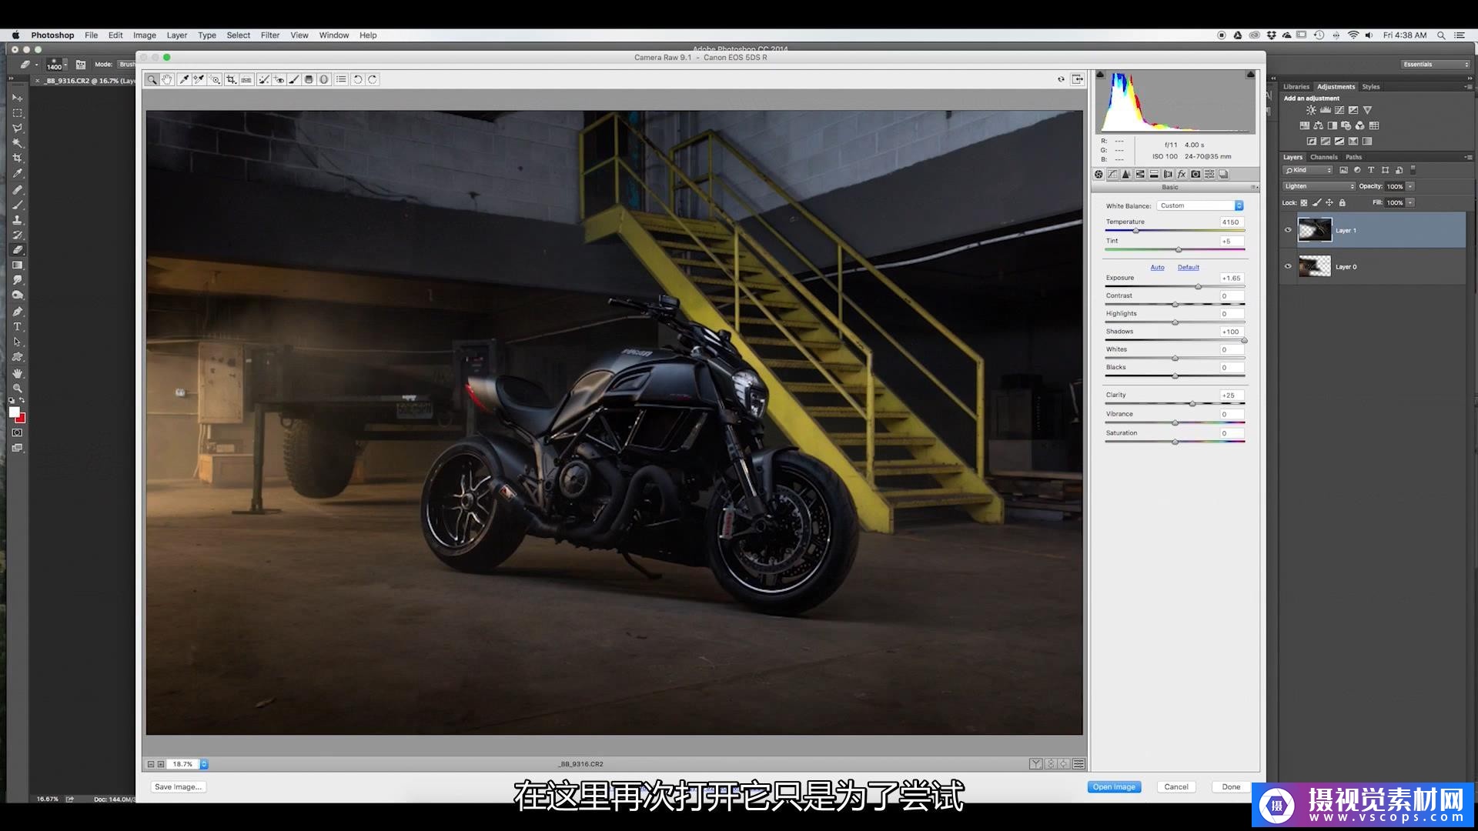1478x831 pixels.
Task: Select the Hand tool in Camera Raw toolbar
Action: (x=167, y=79)
